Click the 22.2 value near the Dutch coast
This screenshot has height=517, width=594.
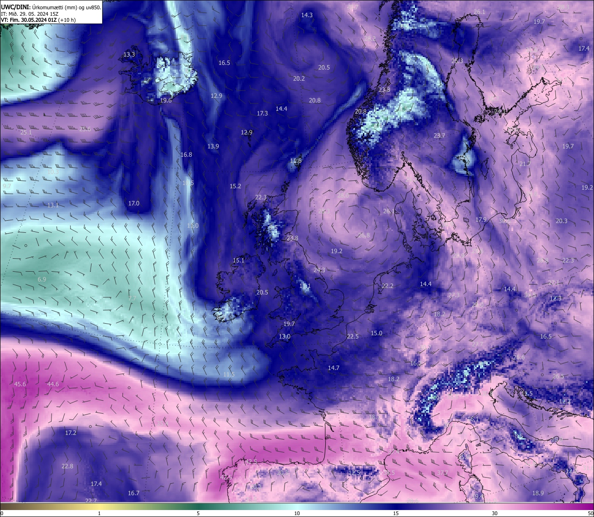tap(387, 286)
